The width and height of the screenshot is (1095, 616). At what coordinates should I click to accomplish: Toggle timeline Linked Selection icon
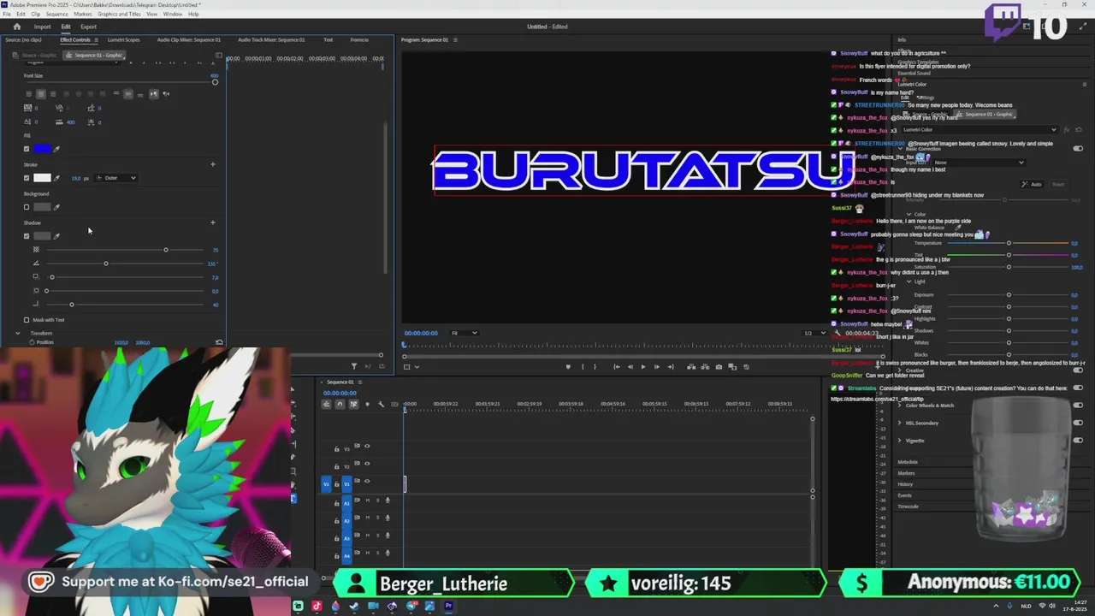click(x=353, y=404)
